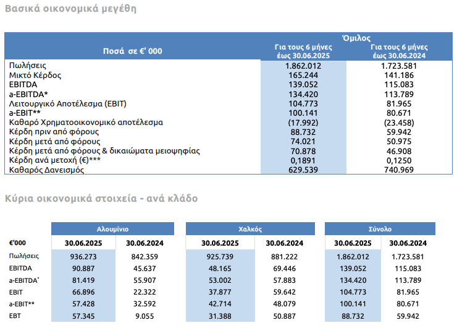
Task: Select the Αλουμίνιο segment header
Action: (112, 229)
